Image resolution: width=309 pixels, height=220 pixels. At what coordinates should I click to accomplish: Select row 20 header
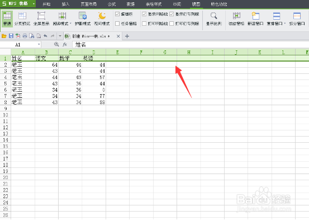click(x=6, y=177)
